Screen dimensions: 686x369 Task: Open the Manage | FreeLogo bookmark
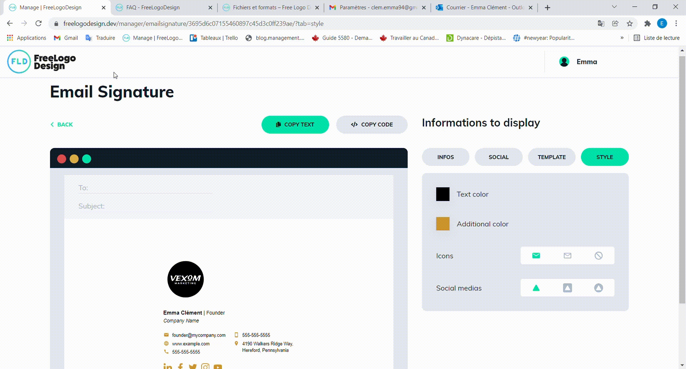[x=152, y=38]
